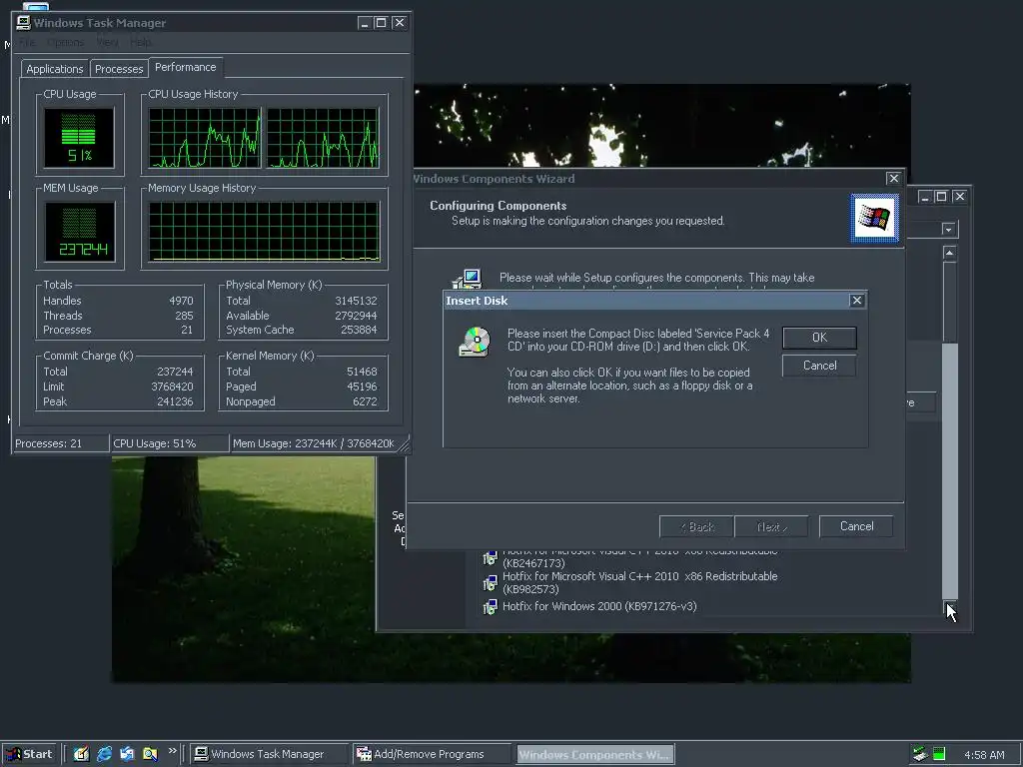Minimize the Windows Task Manager window
The image size is (1023, 767).
click(x=364, y=23)
